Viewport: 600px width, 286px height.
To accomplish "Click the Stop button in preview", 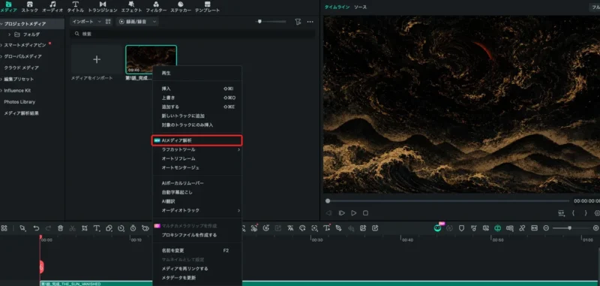I will click(365, 213).
